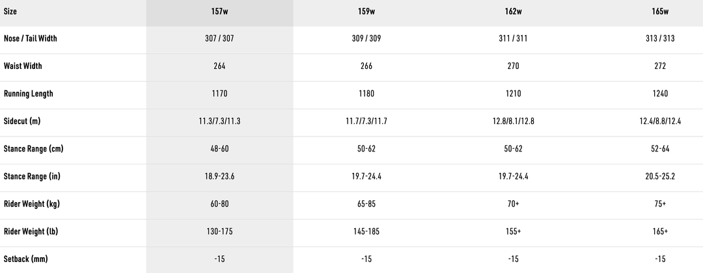703x273 pixels.
Task: Click the 52-64 stance range value
Action: point(660,149)
